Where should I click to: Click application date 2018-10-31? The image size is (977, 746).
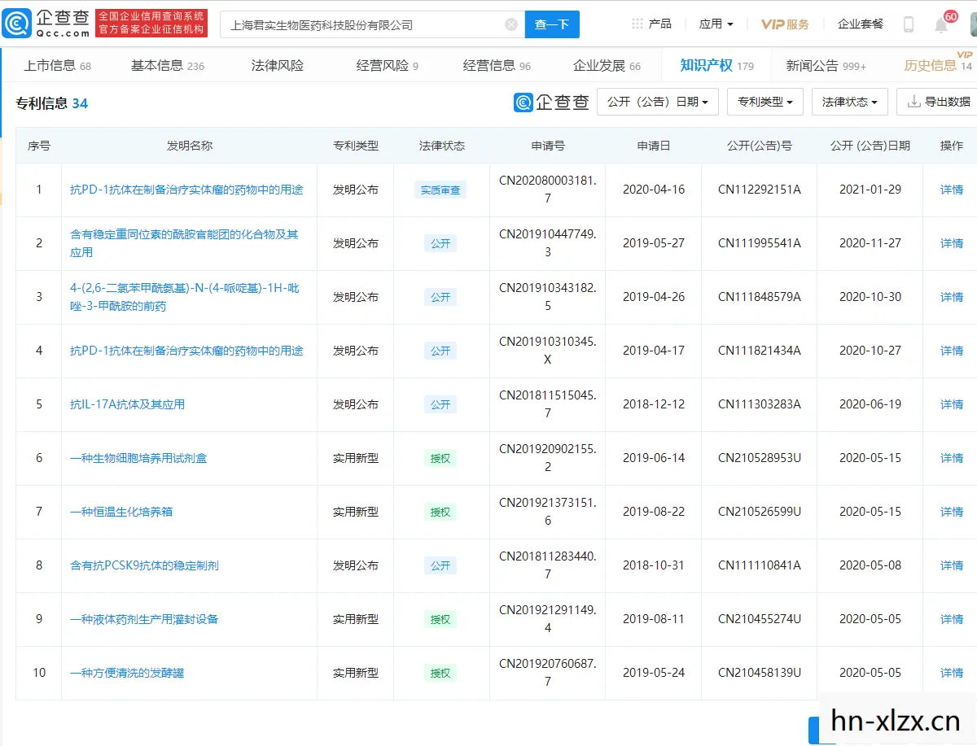pos(654,565)
